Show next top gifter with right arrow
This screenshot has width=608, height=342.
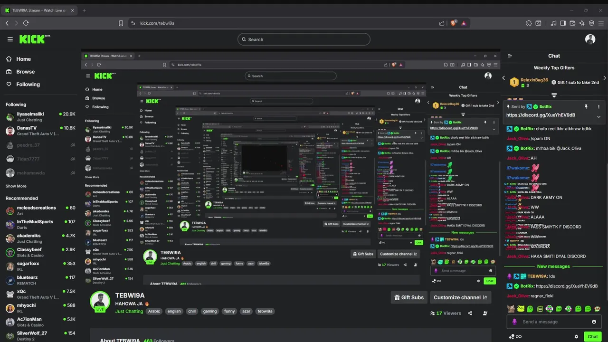click(604, 78)
